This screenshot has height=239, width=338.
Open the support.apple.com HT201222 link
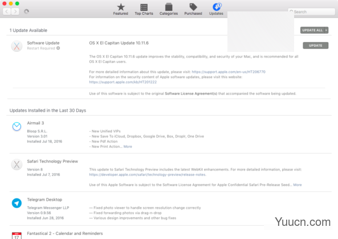123,82
